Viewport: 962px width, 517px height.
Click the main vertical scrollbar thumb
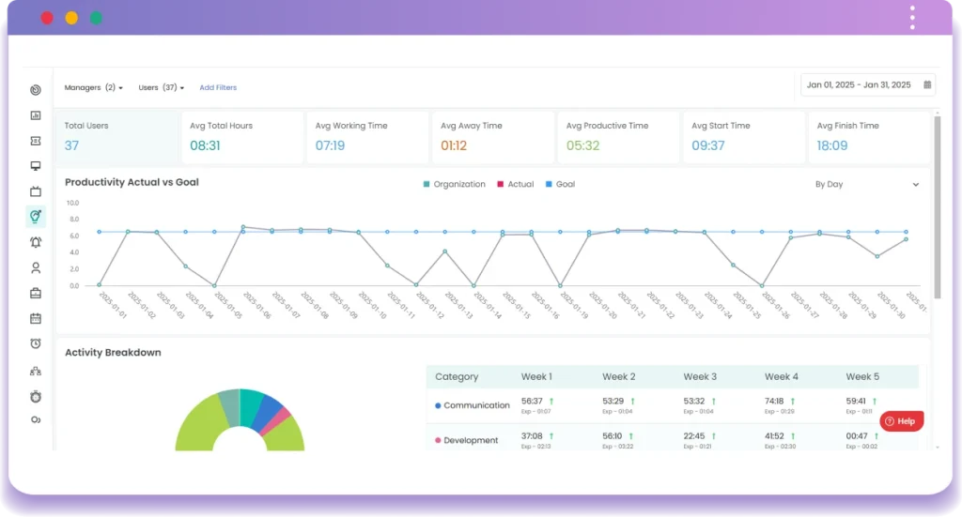coord(937,207)
